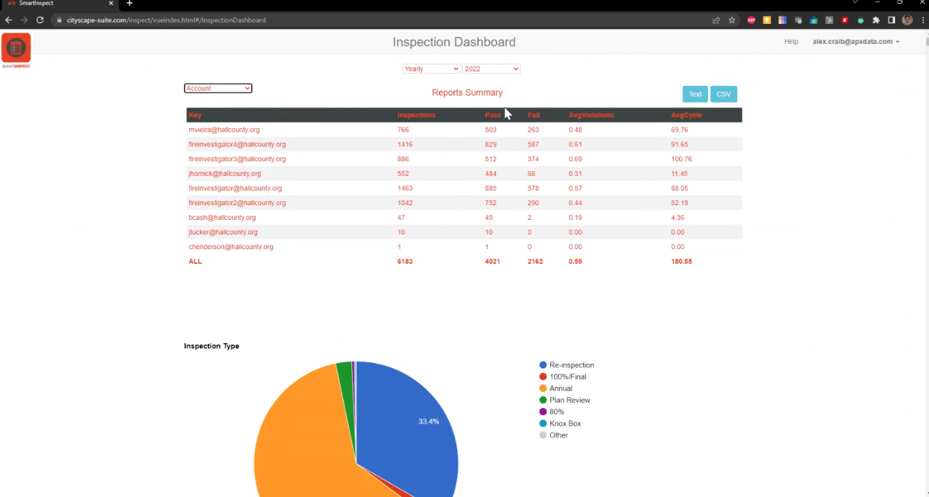Hide the Annual slice via its legend item
This screenshot has width=929, height=497.
(x=561, y=388)
